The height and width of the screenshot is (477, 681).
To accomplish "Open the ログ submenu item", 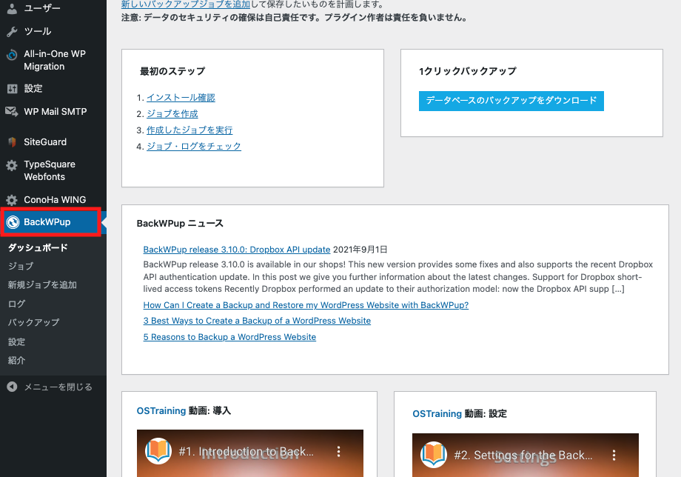I will 16,304.
